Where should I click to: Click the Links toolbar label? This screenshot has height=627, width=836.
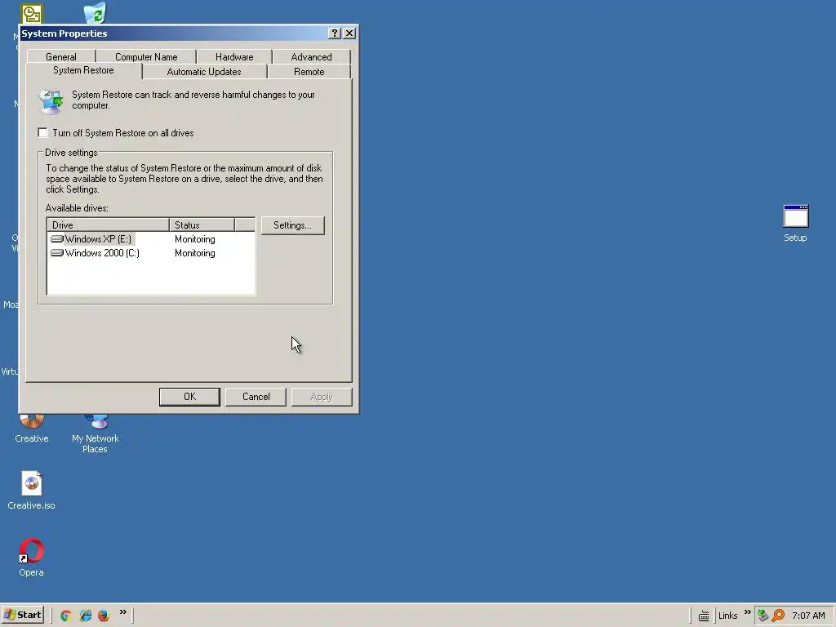click(727, 616)
